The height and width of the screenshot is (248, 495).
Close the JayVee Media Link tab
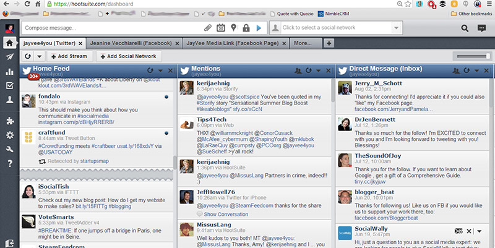tap(284, 43)
